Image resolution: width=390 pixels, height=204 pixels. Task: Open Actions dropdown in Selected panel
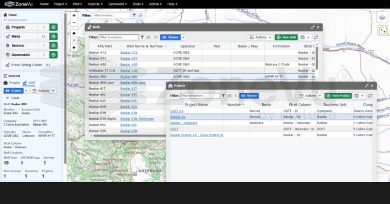pos(43,91)
